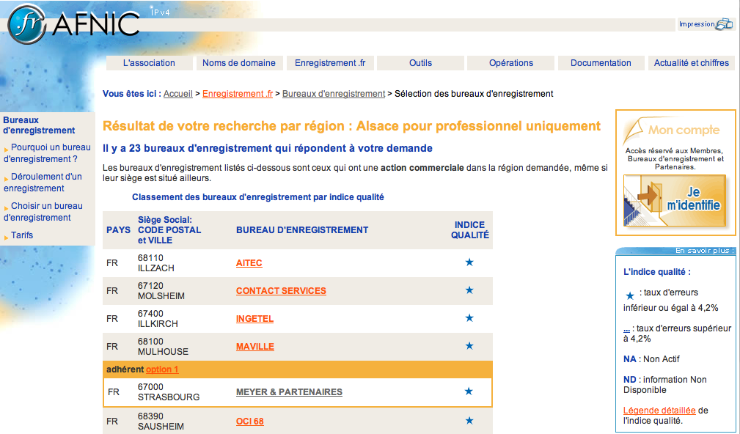Click the 68390 SAUSHEIM cell

coord(161,422)
